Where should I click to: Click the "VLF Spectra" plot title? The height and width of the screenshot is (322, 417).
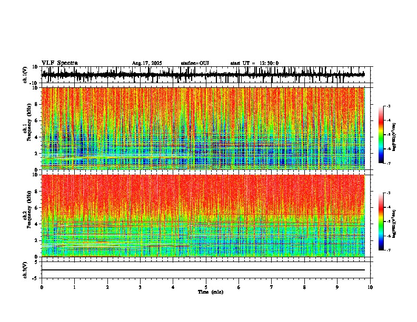coord(59,63)
